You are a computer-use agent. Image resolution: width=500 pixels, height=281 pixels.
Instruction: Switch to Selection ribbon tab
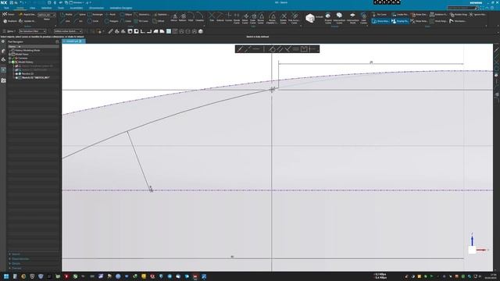pos(47,8)
